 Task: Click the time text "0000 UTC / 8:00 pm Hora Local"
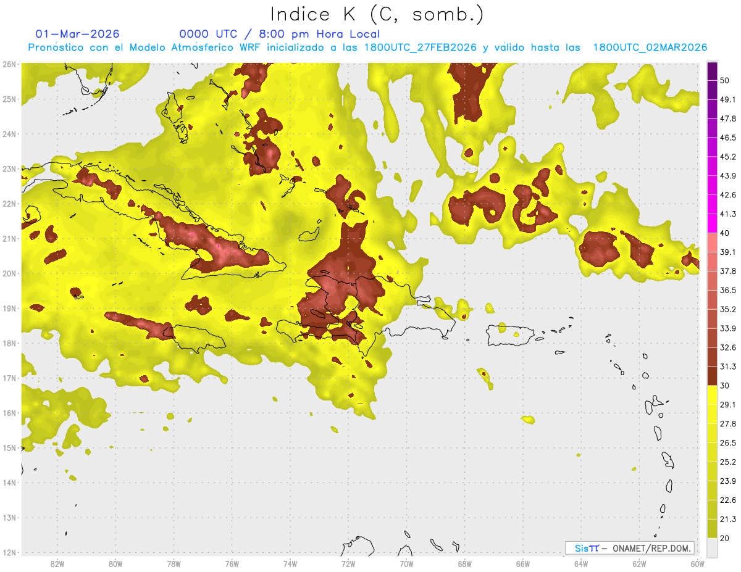point(280,34)
